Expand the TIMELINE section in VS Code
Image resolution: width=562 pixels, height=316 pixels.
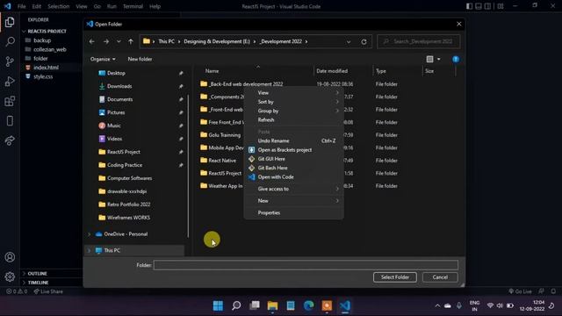38,283
